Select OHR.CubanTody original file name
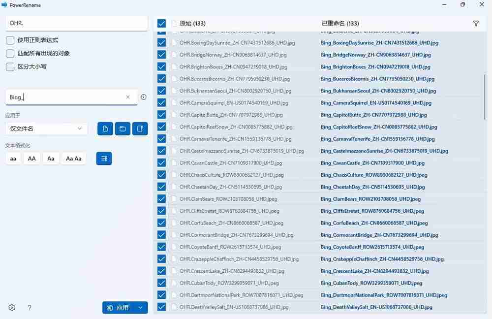The width and height of the screenshot is (492, 319). point(229,283)
